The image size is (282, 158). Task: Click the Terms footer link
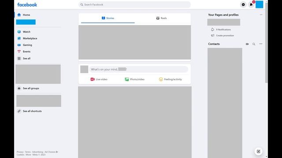28,152
